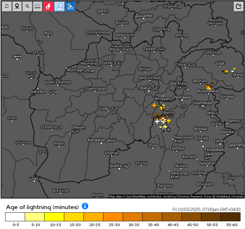Click the white lightning cross near Bannu

tap(157, 121)
